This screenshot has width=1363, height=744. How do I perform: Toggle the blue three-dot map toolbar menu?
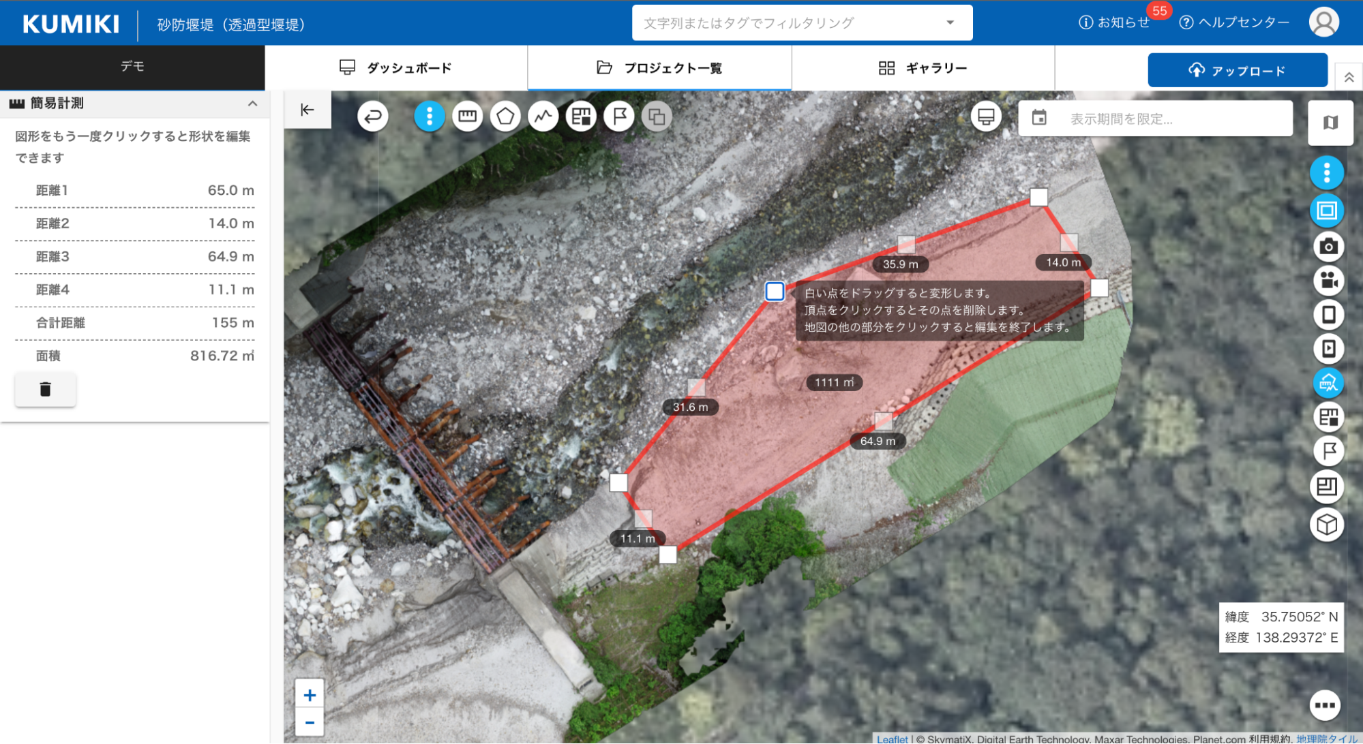pyautogui.click(x=430, y=117)
